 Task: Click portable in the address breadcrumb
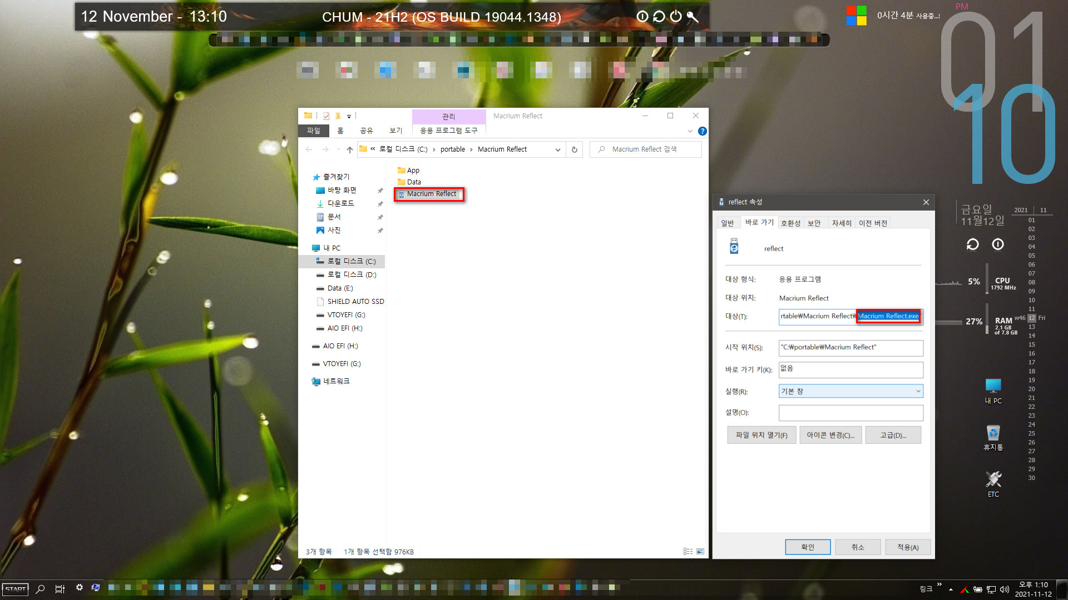(453, 149)
